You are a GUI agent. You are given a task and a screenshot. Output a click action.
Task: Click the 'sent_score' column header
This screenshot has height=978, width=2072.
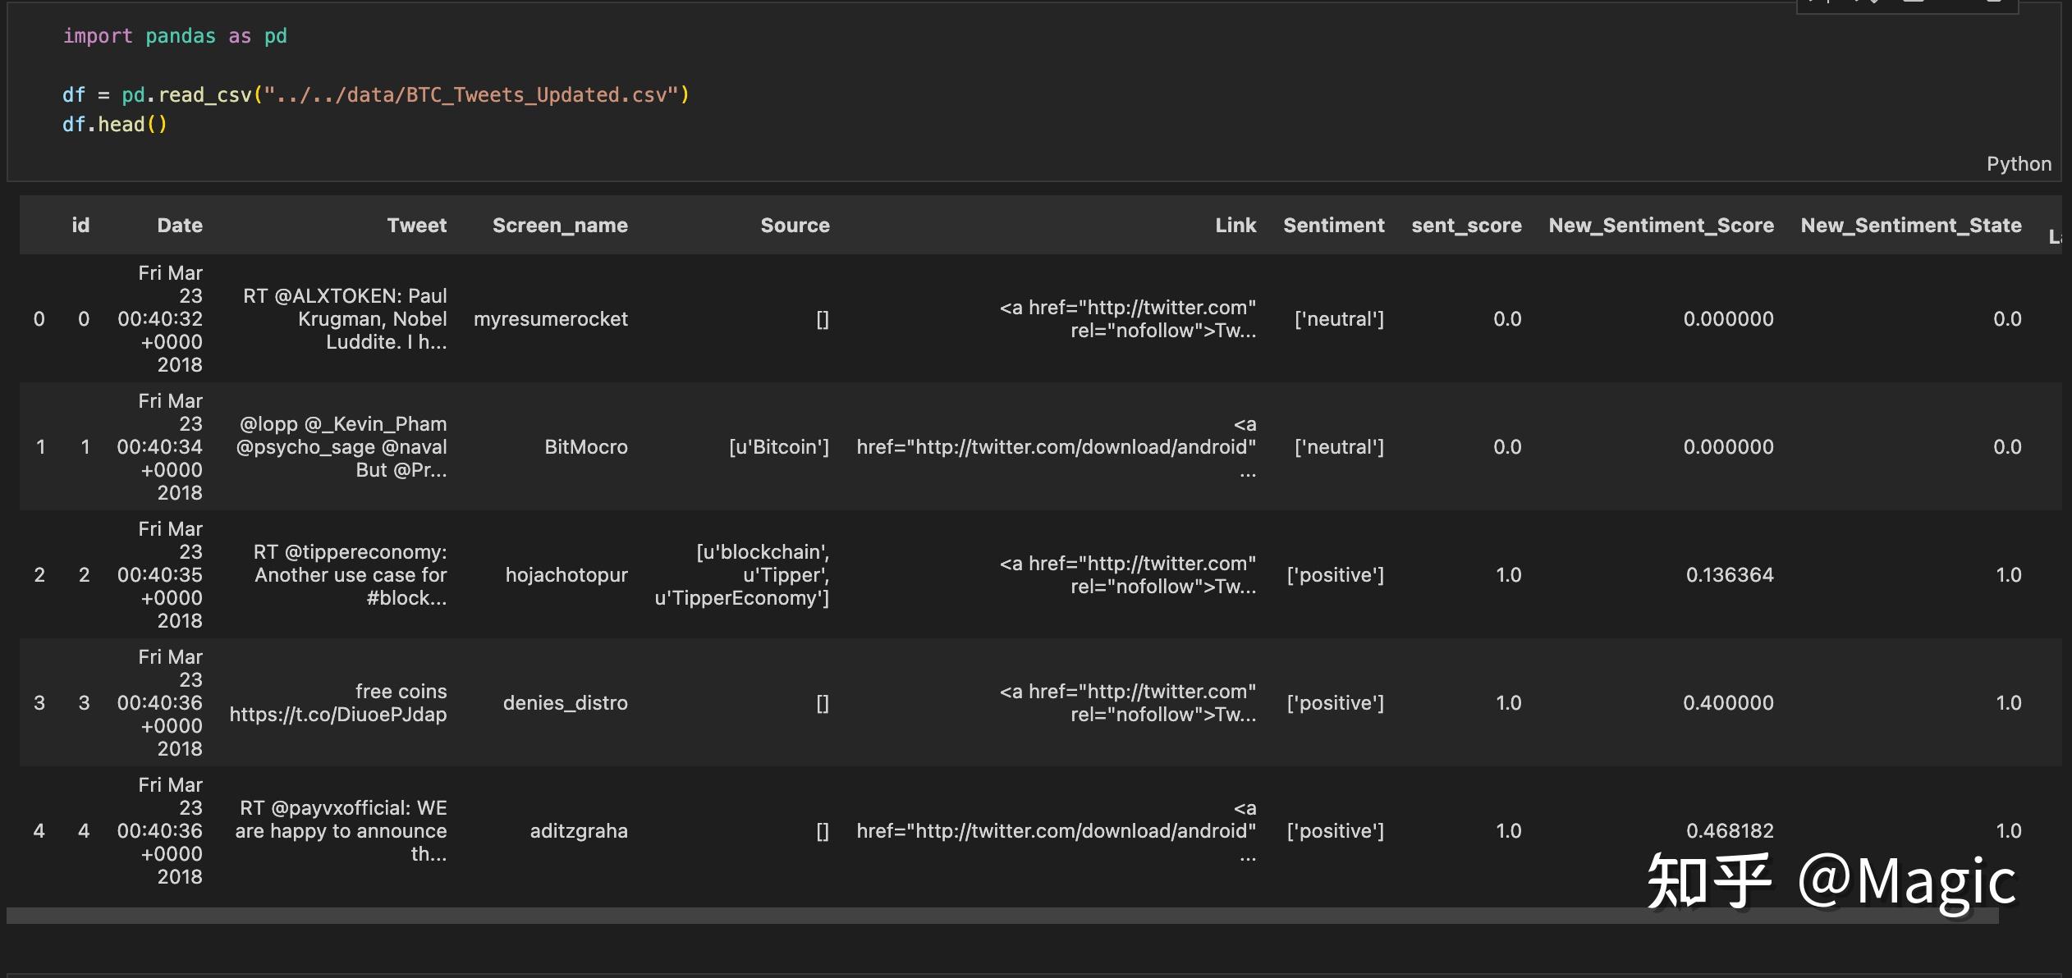(1466, 226)
